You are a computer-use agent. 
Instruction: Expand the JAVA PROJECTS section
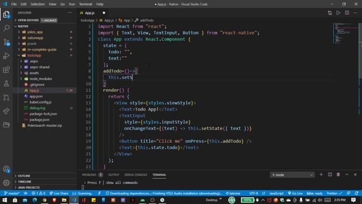click(29, 188)
